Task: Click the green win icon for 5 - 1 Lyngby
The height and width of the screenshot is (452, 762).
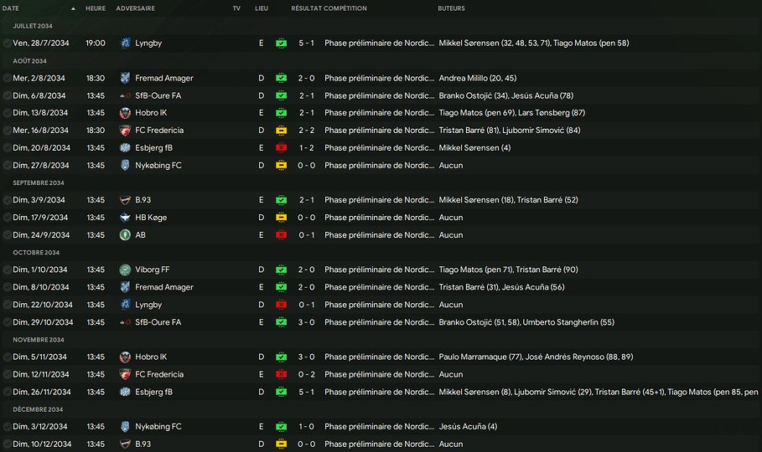Action: tap(281, 43)
